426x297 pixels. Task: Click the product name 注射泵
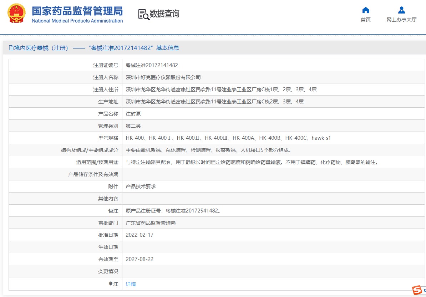(133, 114)
